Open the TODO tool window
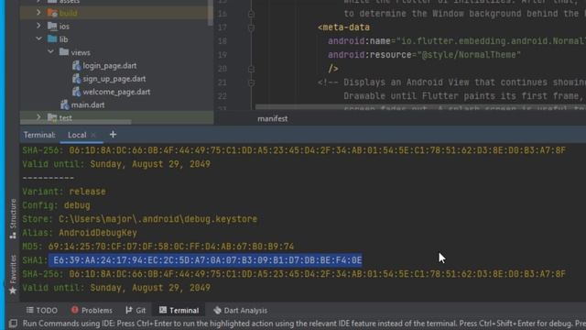586x330 pixels. click(42, 310)
